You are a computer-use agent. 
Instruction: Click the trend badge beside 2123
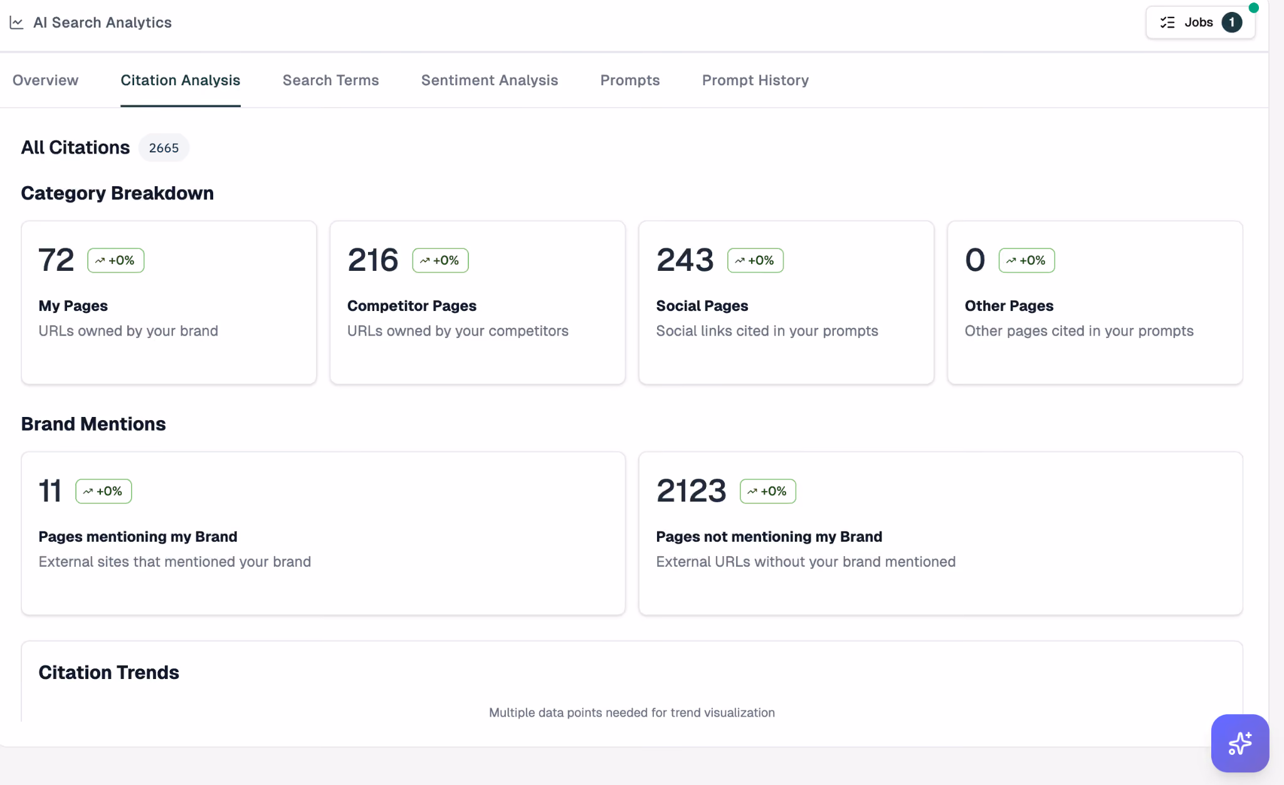768,491
